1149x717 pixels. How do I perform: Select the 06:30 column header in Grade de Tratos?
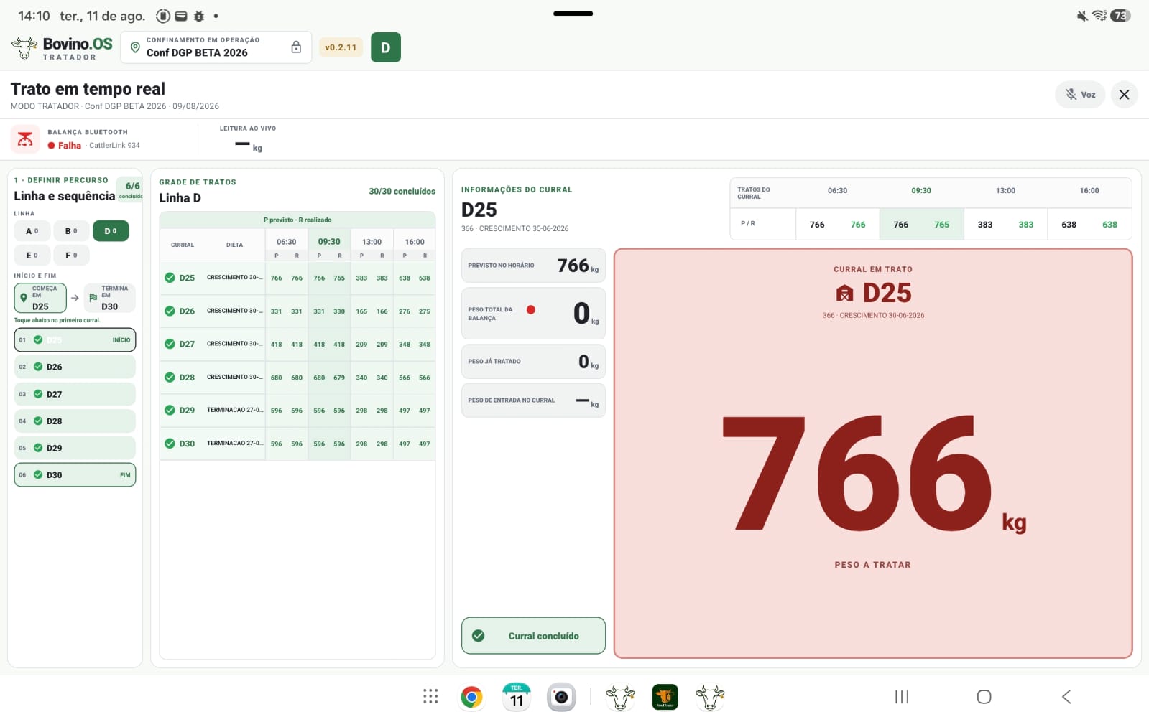pyautogui.click(x=287, y=242)
